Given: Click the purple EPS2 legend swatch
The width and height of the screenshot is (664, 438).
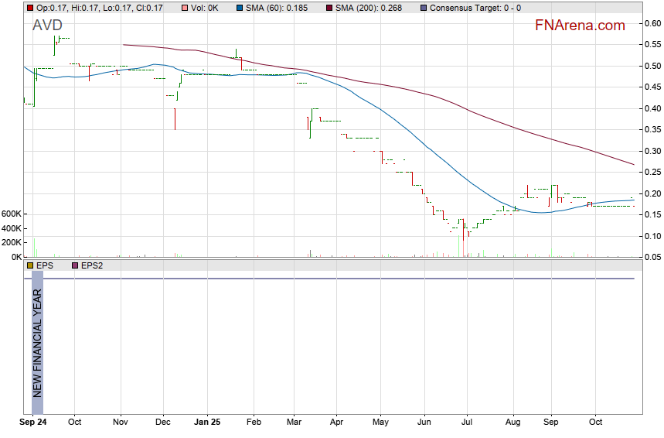Looking at the screenshot, I should 75,265.
